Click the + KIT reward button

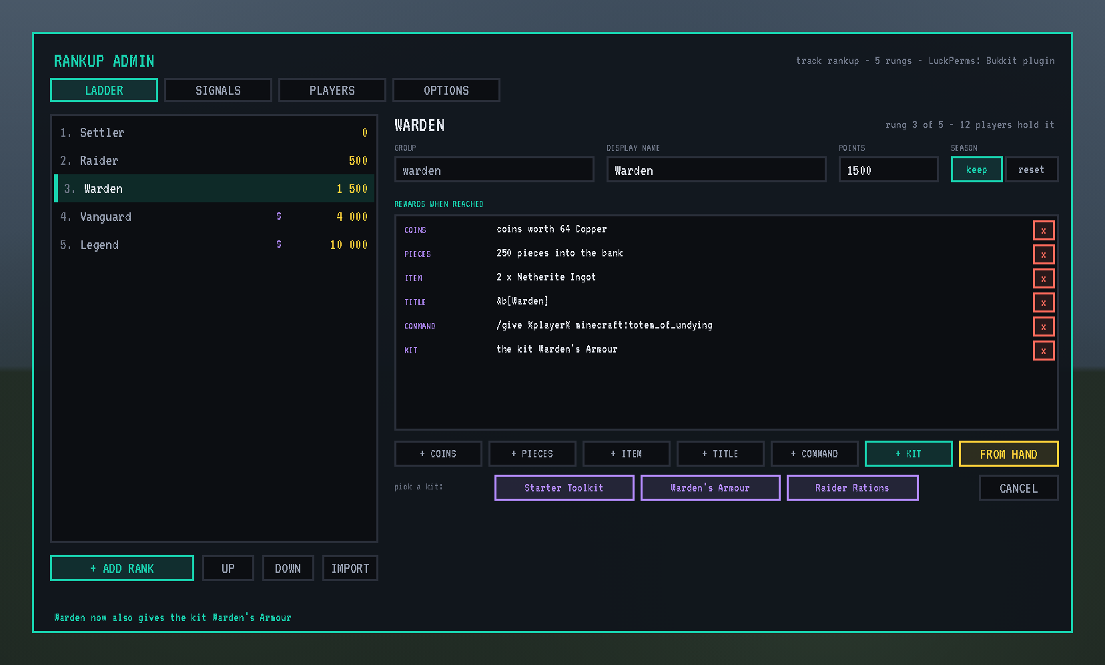pos(909,454)
